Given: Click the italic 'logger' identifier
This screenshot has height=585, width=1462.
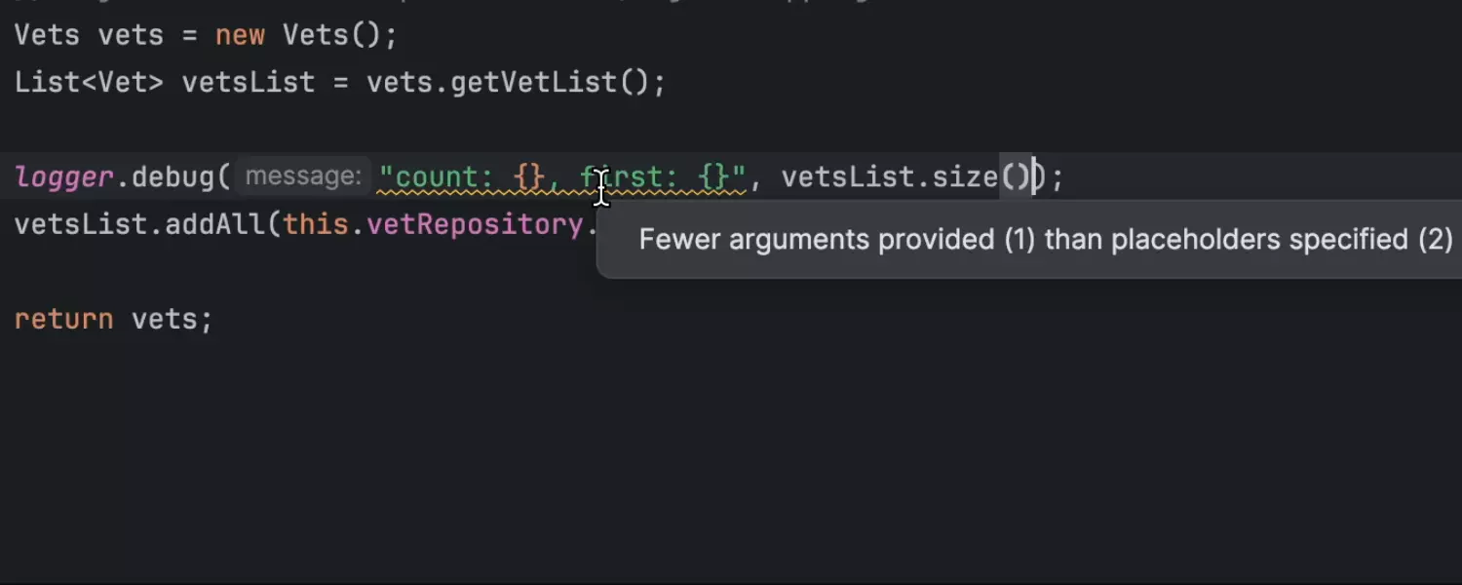Looking at the screenshot, I should point(63,177).
